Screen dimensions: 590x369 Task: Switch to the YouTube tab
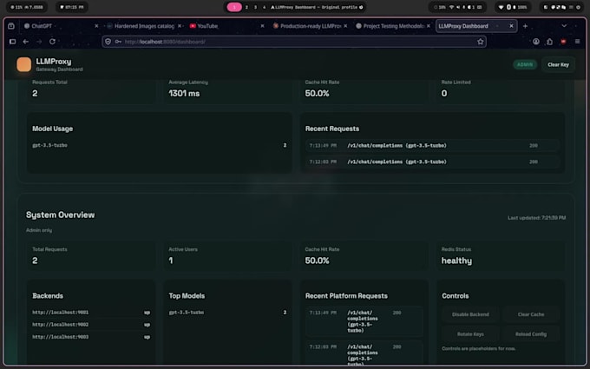(x=226, y=26)
